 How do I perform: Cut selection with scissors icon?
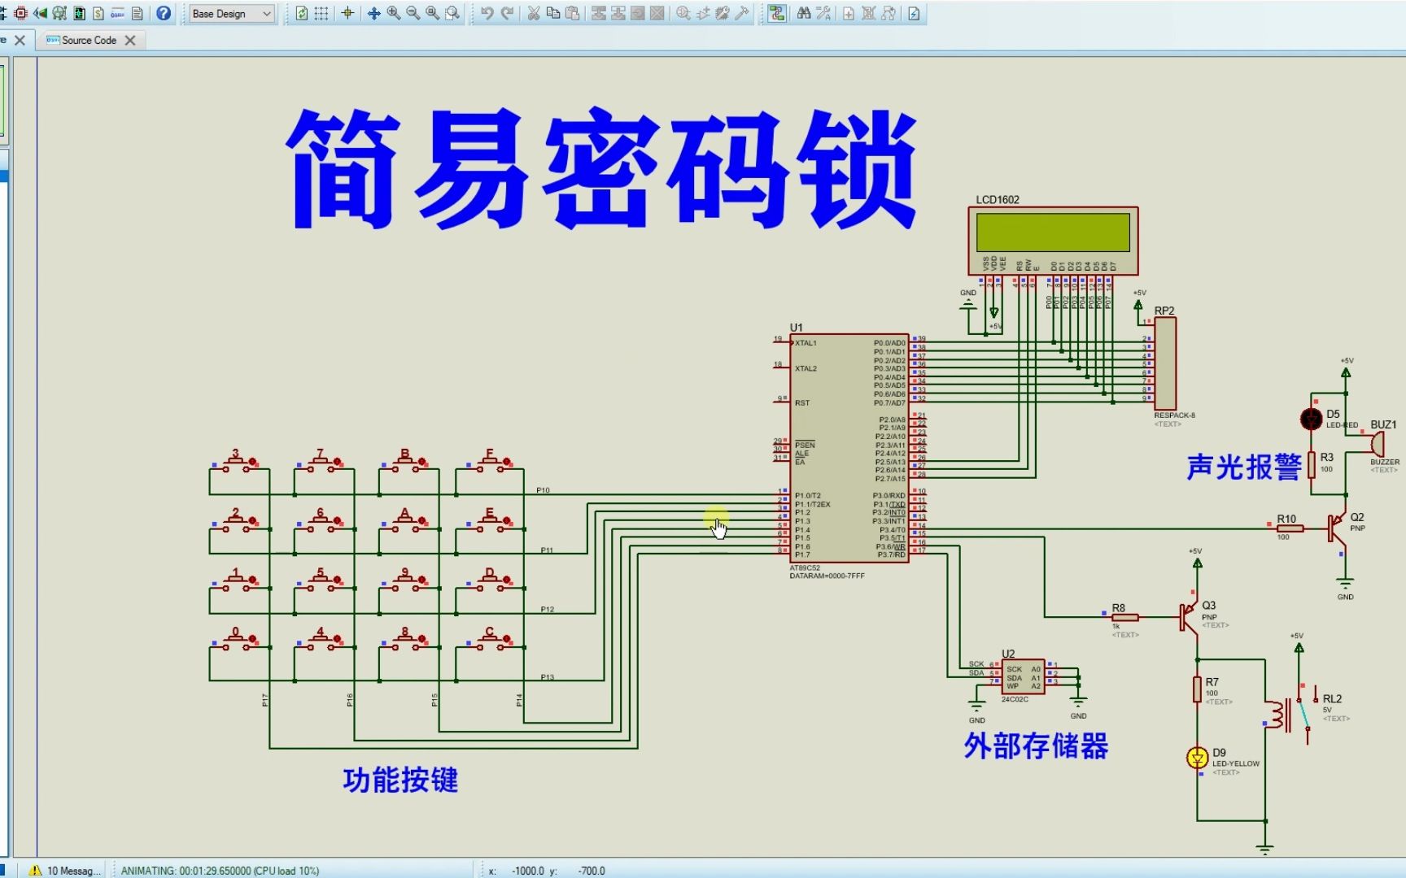click(534, 13)
